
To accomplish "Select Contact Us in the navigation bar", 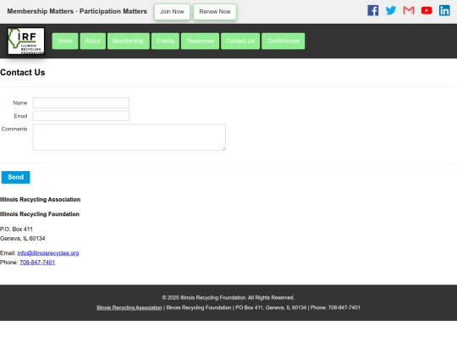I will (x=240, y=41).
